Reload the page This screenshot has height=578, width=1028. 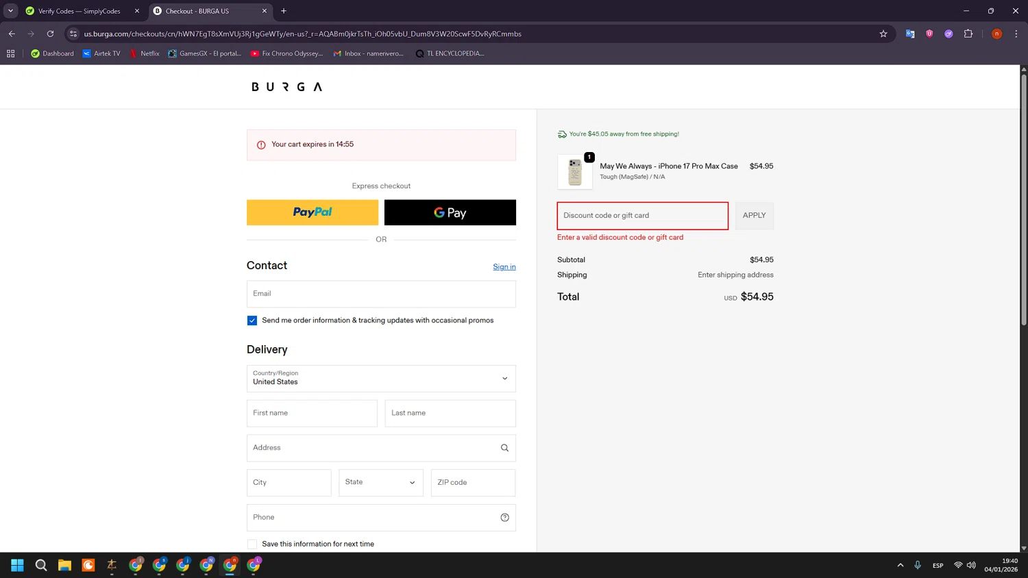(50, 34)
